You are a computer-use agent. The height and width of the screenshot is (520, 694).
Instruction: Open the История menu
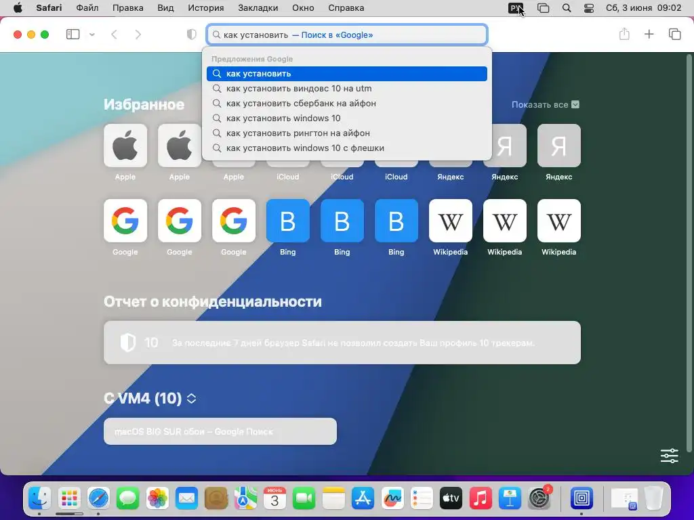tap(206, 8)
